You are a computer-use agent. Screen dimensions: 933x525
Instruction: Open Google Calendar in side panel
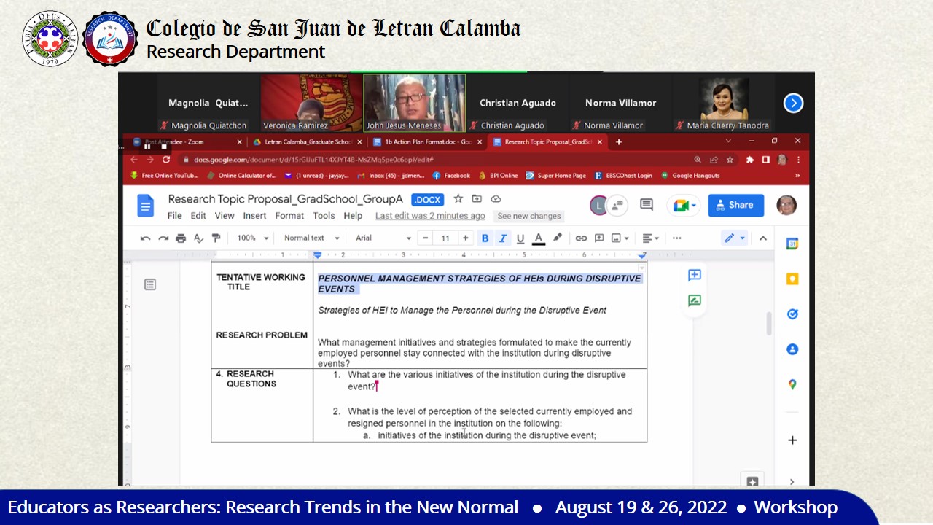coord(792,244)
